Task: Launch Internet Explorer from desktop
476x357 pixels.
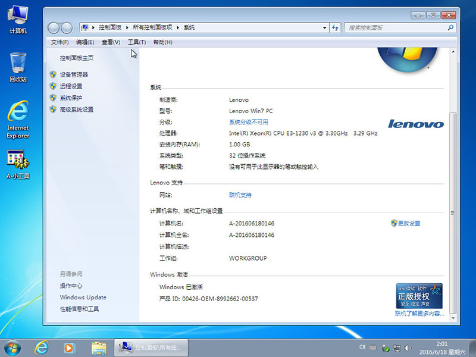Action: pyautogui.click(x=18, y=120)
